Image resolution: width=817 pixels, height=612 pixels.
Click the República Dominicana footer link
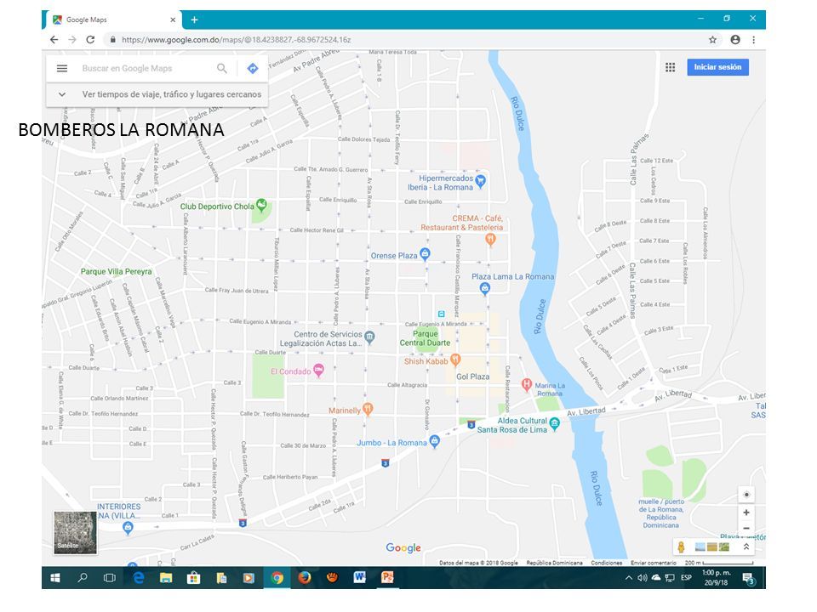(554, 563)
